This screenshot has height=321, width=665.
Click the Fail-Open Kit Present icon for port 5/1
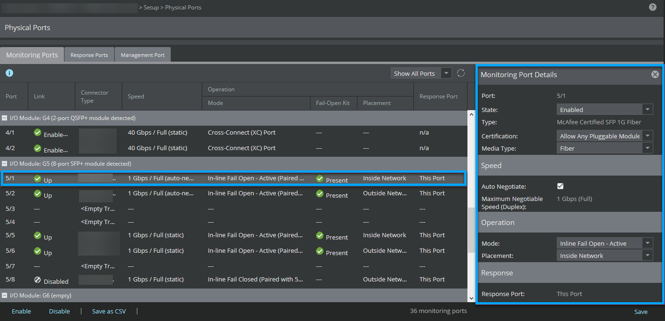coord(320,179)
